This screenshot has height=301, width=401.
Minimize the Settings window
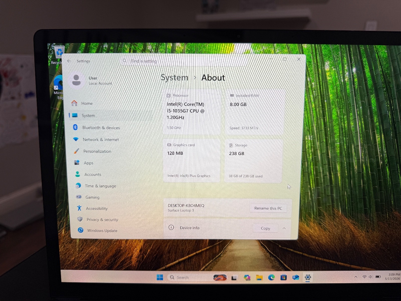click(271, 59)
